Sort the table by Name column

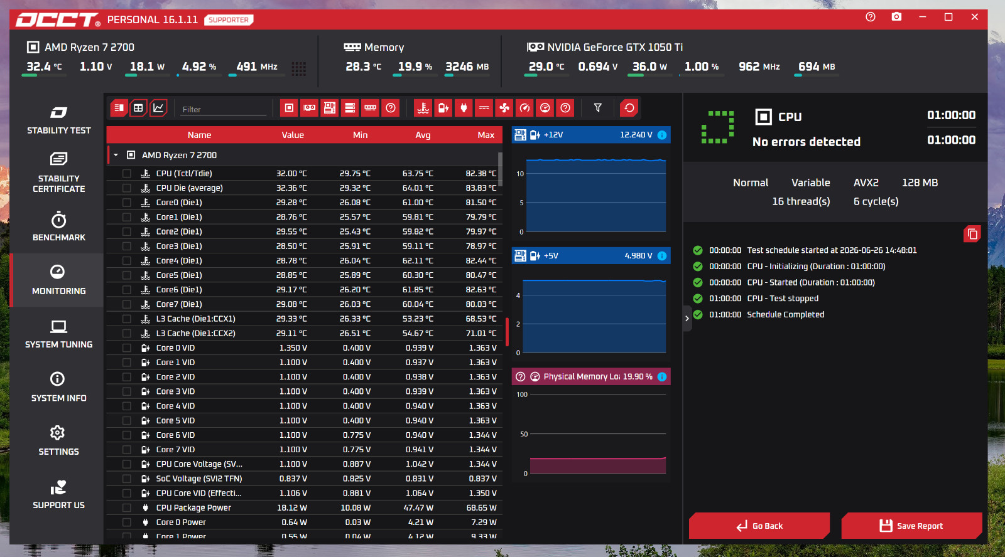coord(199,135)
